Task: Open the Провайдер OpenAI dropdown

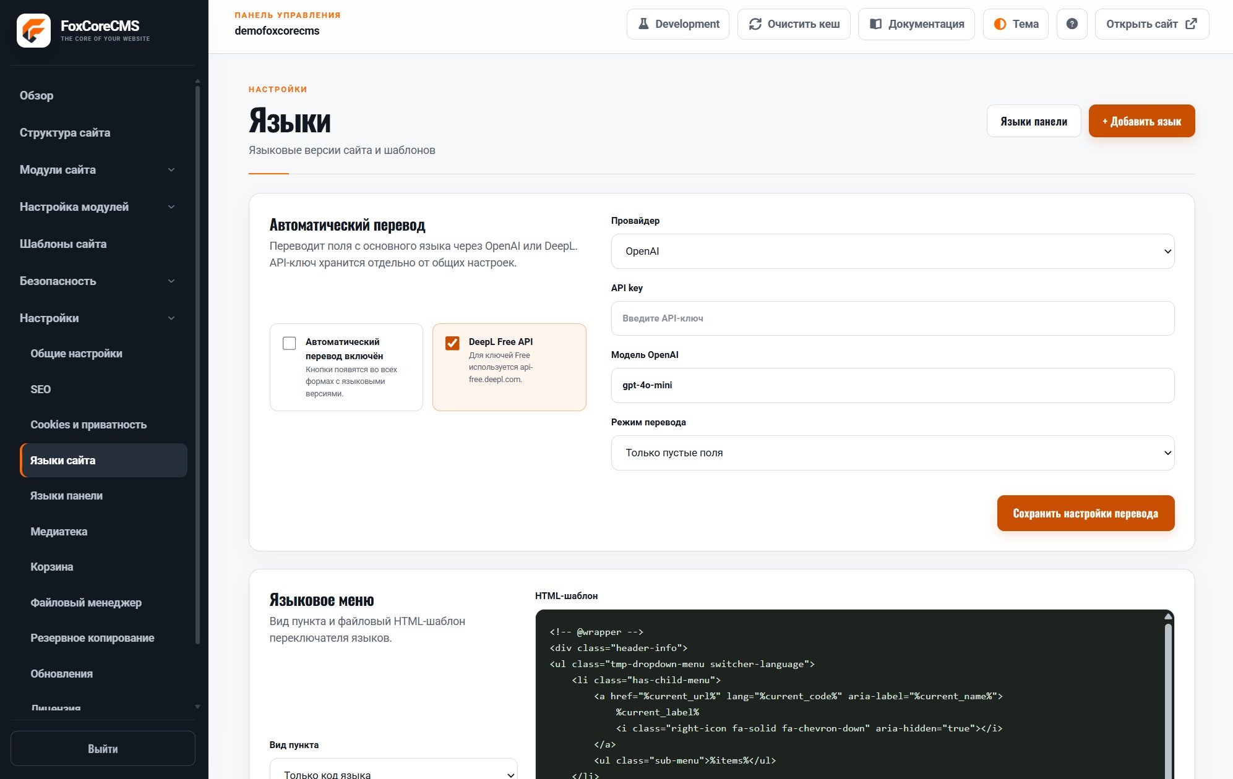Action: click(x=892, y=251)
